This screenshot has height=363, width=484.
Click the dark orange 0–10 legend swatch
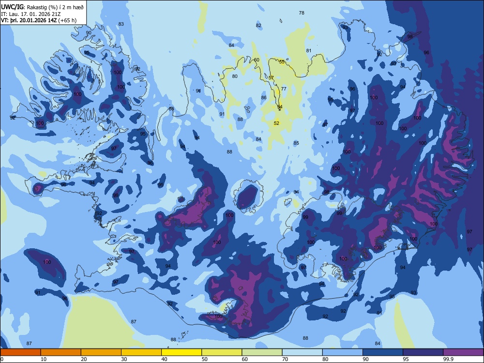20,352
